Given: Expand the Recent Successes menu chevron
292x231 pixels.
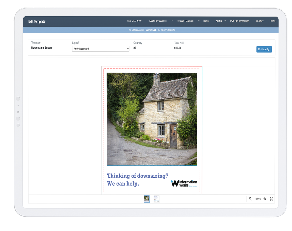Looking at the screenshot, I should (x=172, y=21).
